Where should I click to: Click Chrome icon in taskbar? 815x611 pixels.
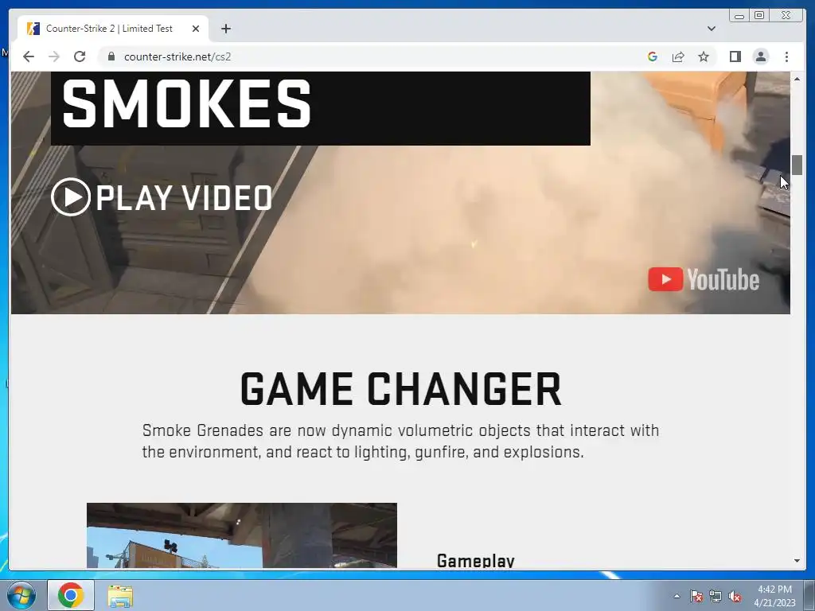click(x=71, y=595)
